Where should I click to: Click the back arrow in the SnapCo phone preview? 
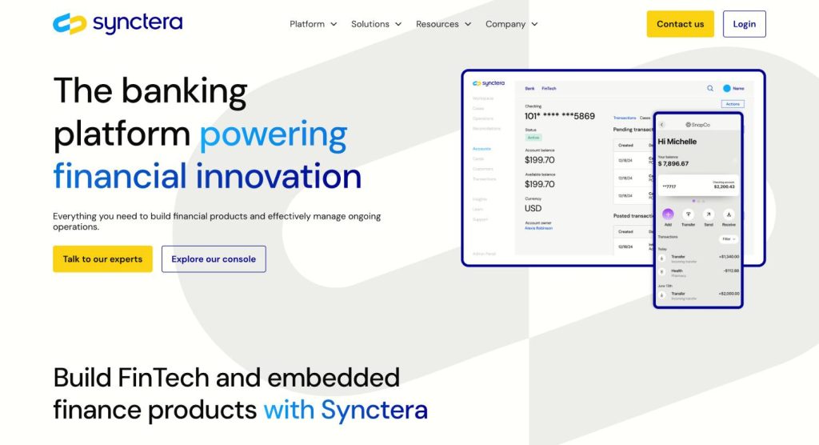coord(661,124)
